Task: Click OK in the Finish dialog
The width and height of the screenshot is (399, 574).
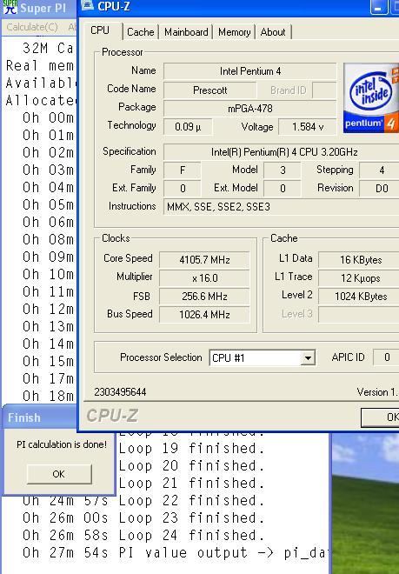Action: 59,474
